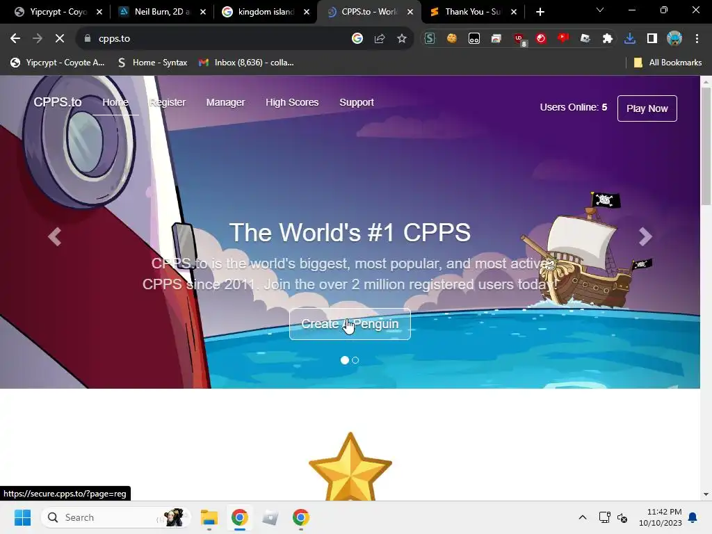The height and width of the screenshot is (534, 712).
Task: Open taskbar clock showing 11:42 PM
Action: pyautogui.click(x=661, y=517)
